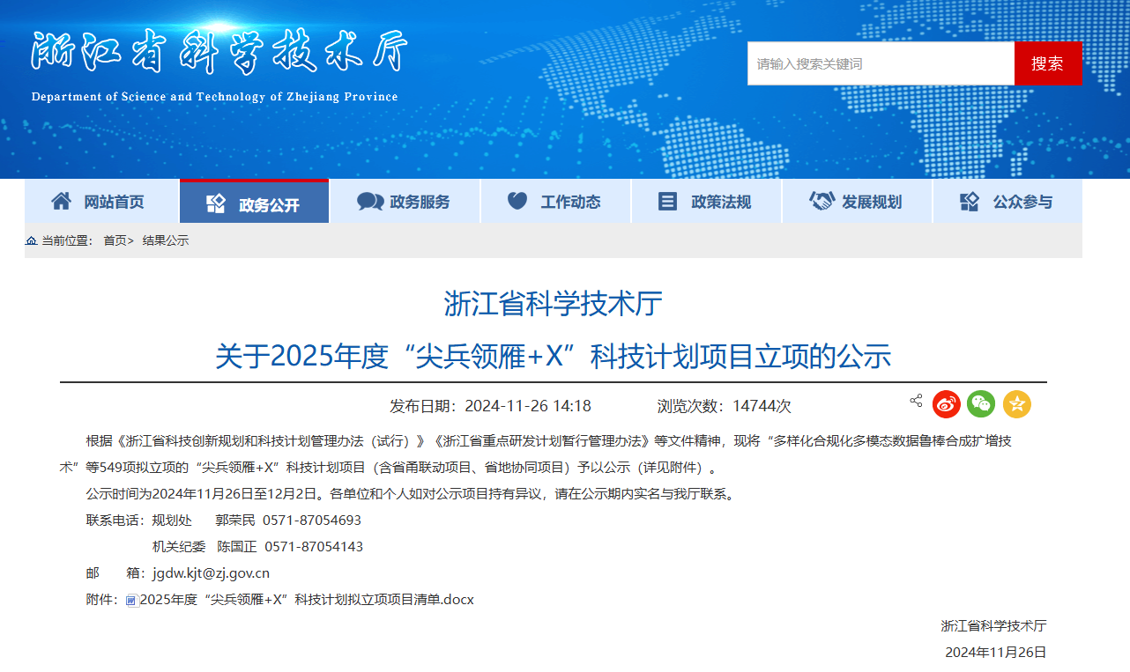Click the home house icon beside 网站首页
Viewport: 1130px width, 672px height.
[61, 202]
